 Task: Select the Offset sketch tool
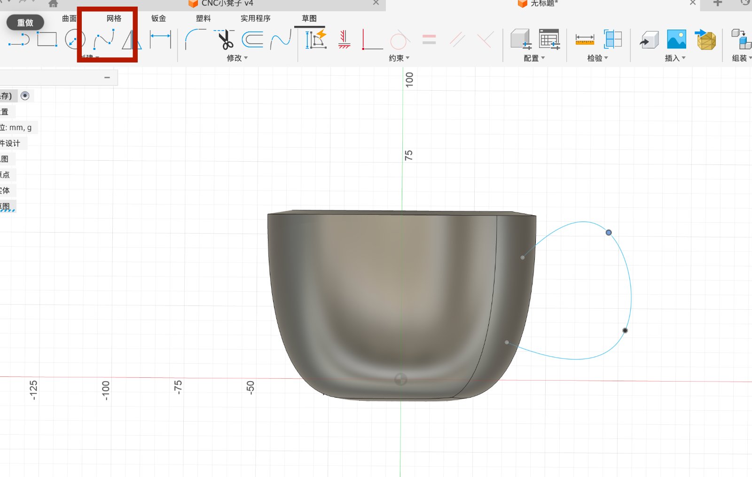pyautogui.click(x=254, y=40)
